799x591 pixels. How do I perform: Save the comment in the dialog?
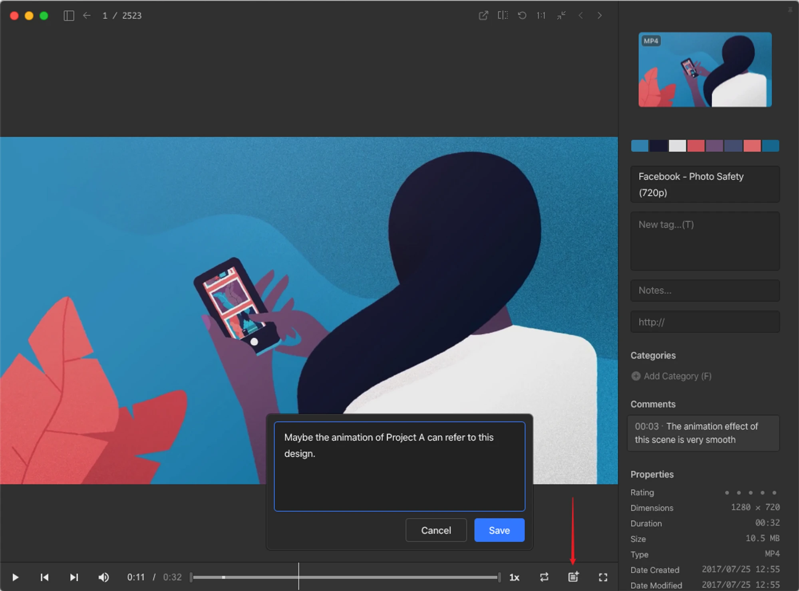click(x=499, y=530)
